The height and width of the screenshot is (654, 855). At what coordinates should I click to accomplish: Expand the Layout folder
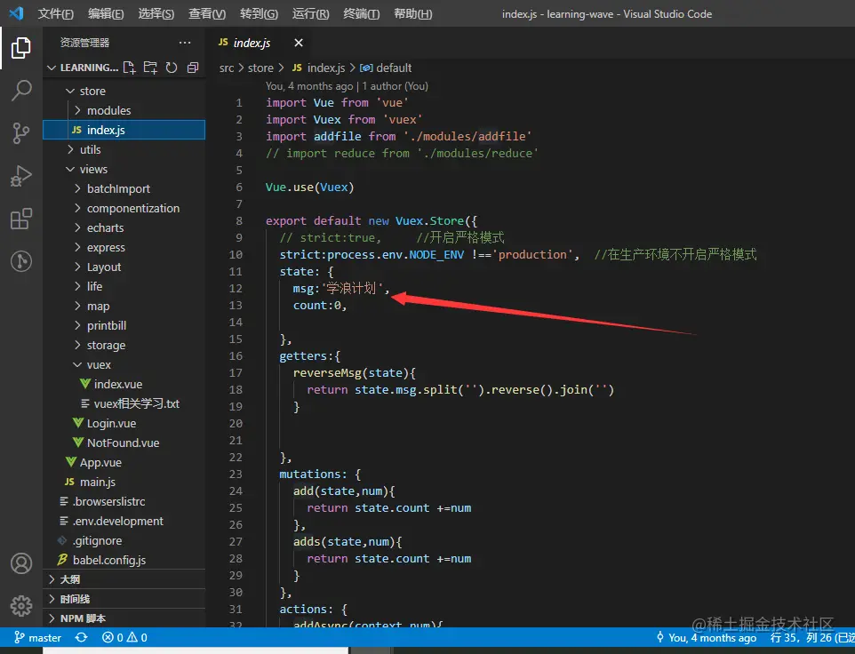[x=124, y=267]
